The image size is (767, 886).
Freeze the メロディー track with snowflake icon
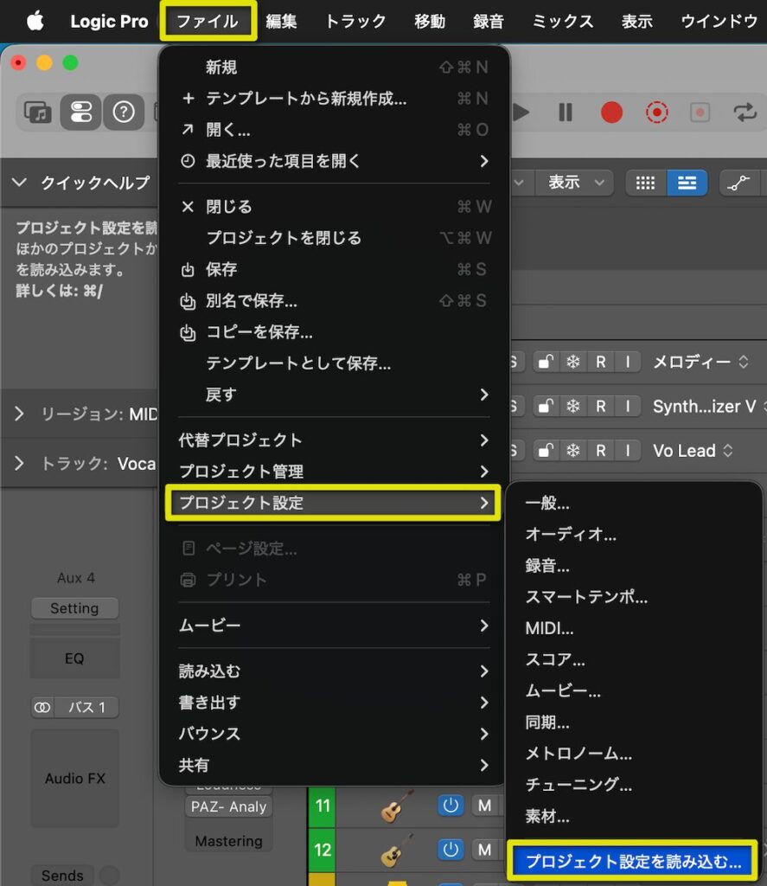[572, 362]
